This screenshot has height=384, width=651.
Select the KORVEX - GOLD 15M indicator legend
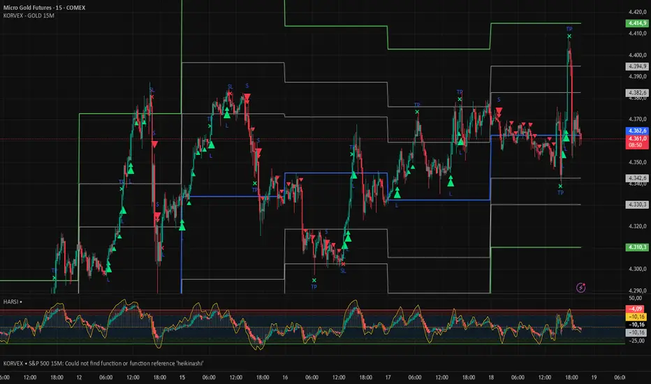(29, 16)
